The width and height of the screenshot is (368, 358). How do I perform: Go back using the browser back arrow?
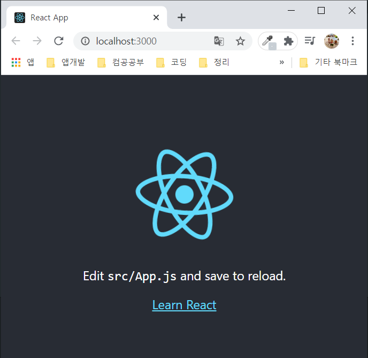coord(16,41)
